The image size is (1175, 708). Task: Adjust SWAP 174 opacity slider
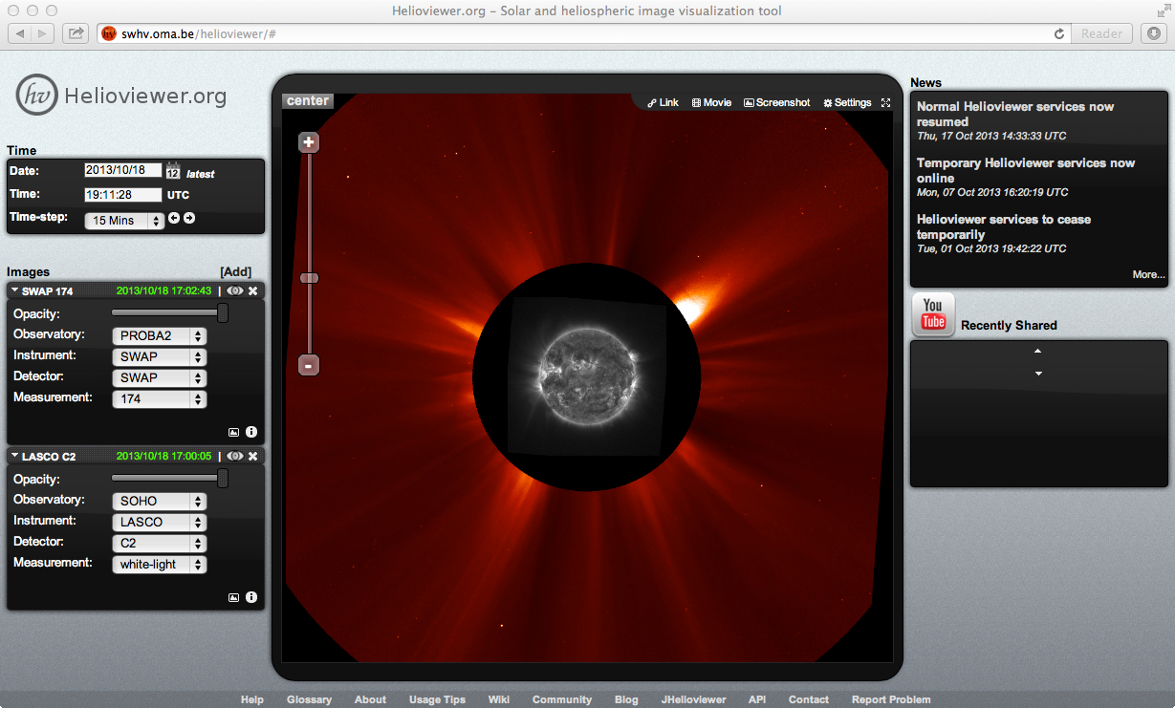223,313
